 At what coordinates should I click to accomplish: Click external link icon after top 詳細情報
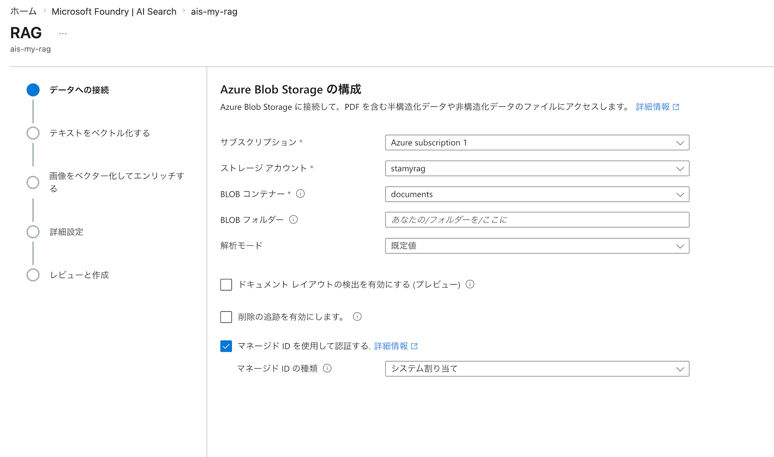point(676,107)
